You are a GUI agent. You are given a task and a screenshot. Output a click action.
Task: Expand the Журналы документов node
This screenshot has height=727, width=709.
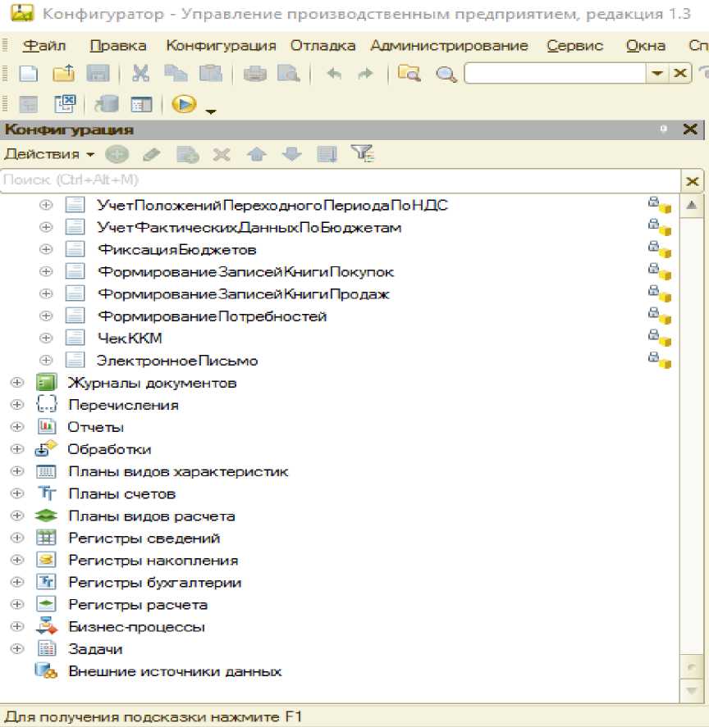[17, 383]
